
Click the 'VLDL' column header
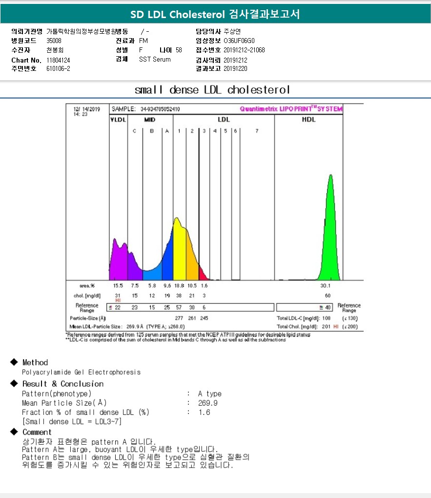click(x=118, y=119)
